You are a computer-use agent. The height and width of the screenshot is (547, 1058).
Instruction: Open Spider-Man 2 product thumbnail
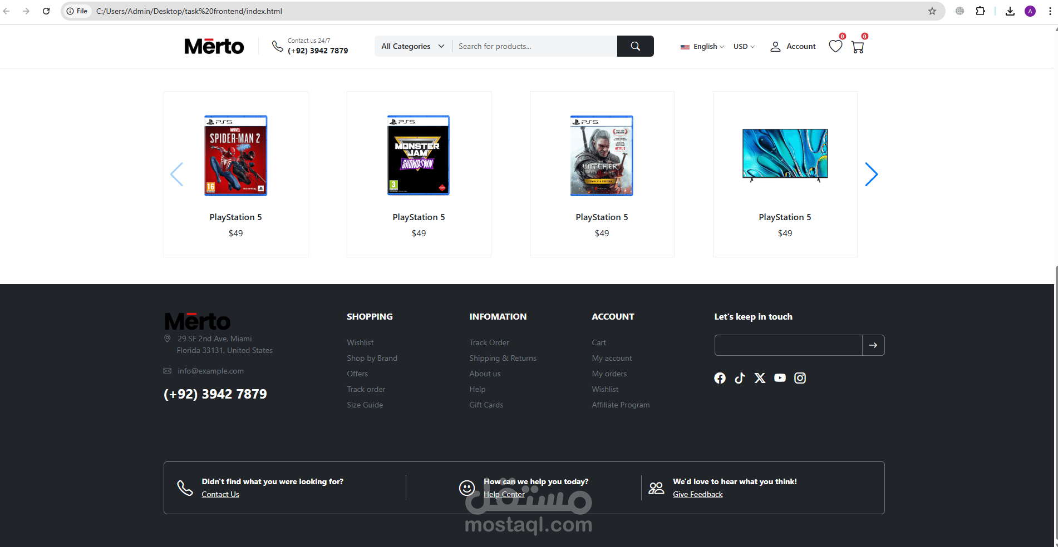(235, 156)
